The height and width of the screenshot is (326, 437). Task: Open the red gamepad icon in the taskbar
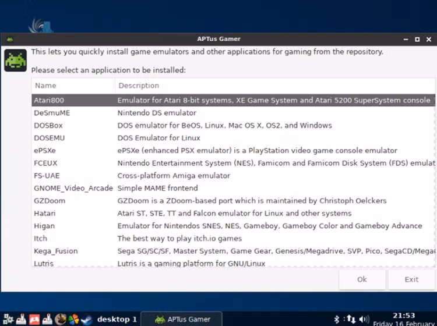pos(34,320)
